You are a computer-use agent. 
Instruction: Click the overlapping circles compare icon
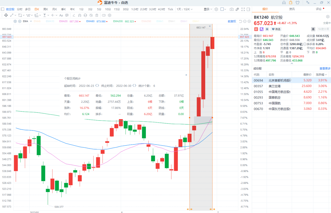[x=104, y=15]
